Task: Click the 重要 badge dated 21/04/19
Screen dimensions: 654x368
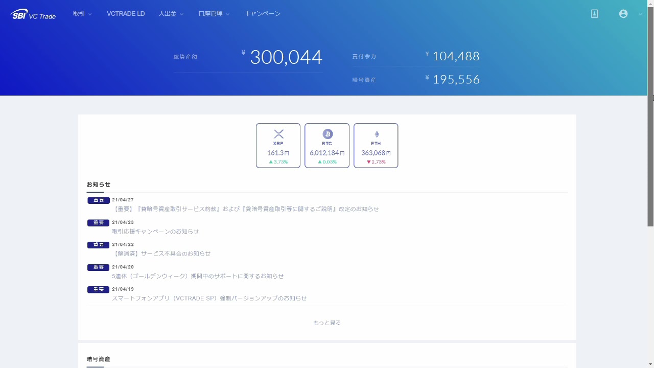Action: 98,289
